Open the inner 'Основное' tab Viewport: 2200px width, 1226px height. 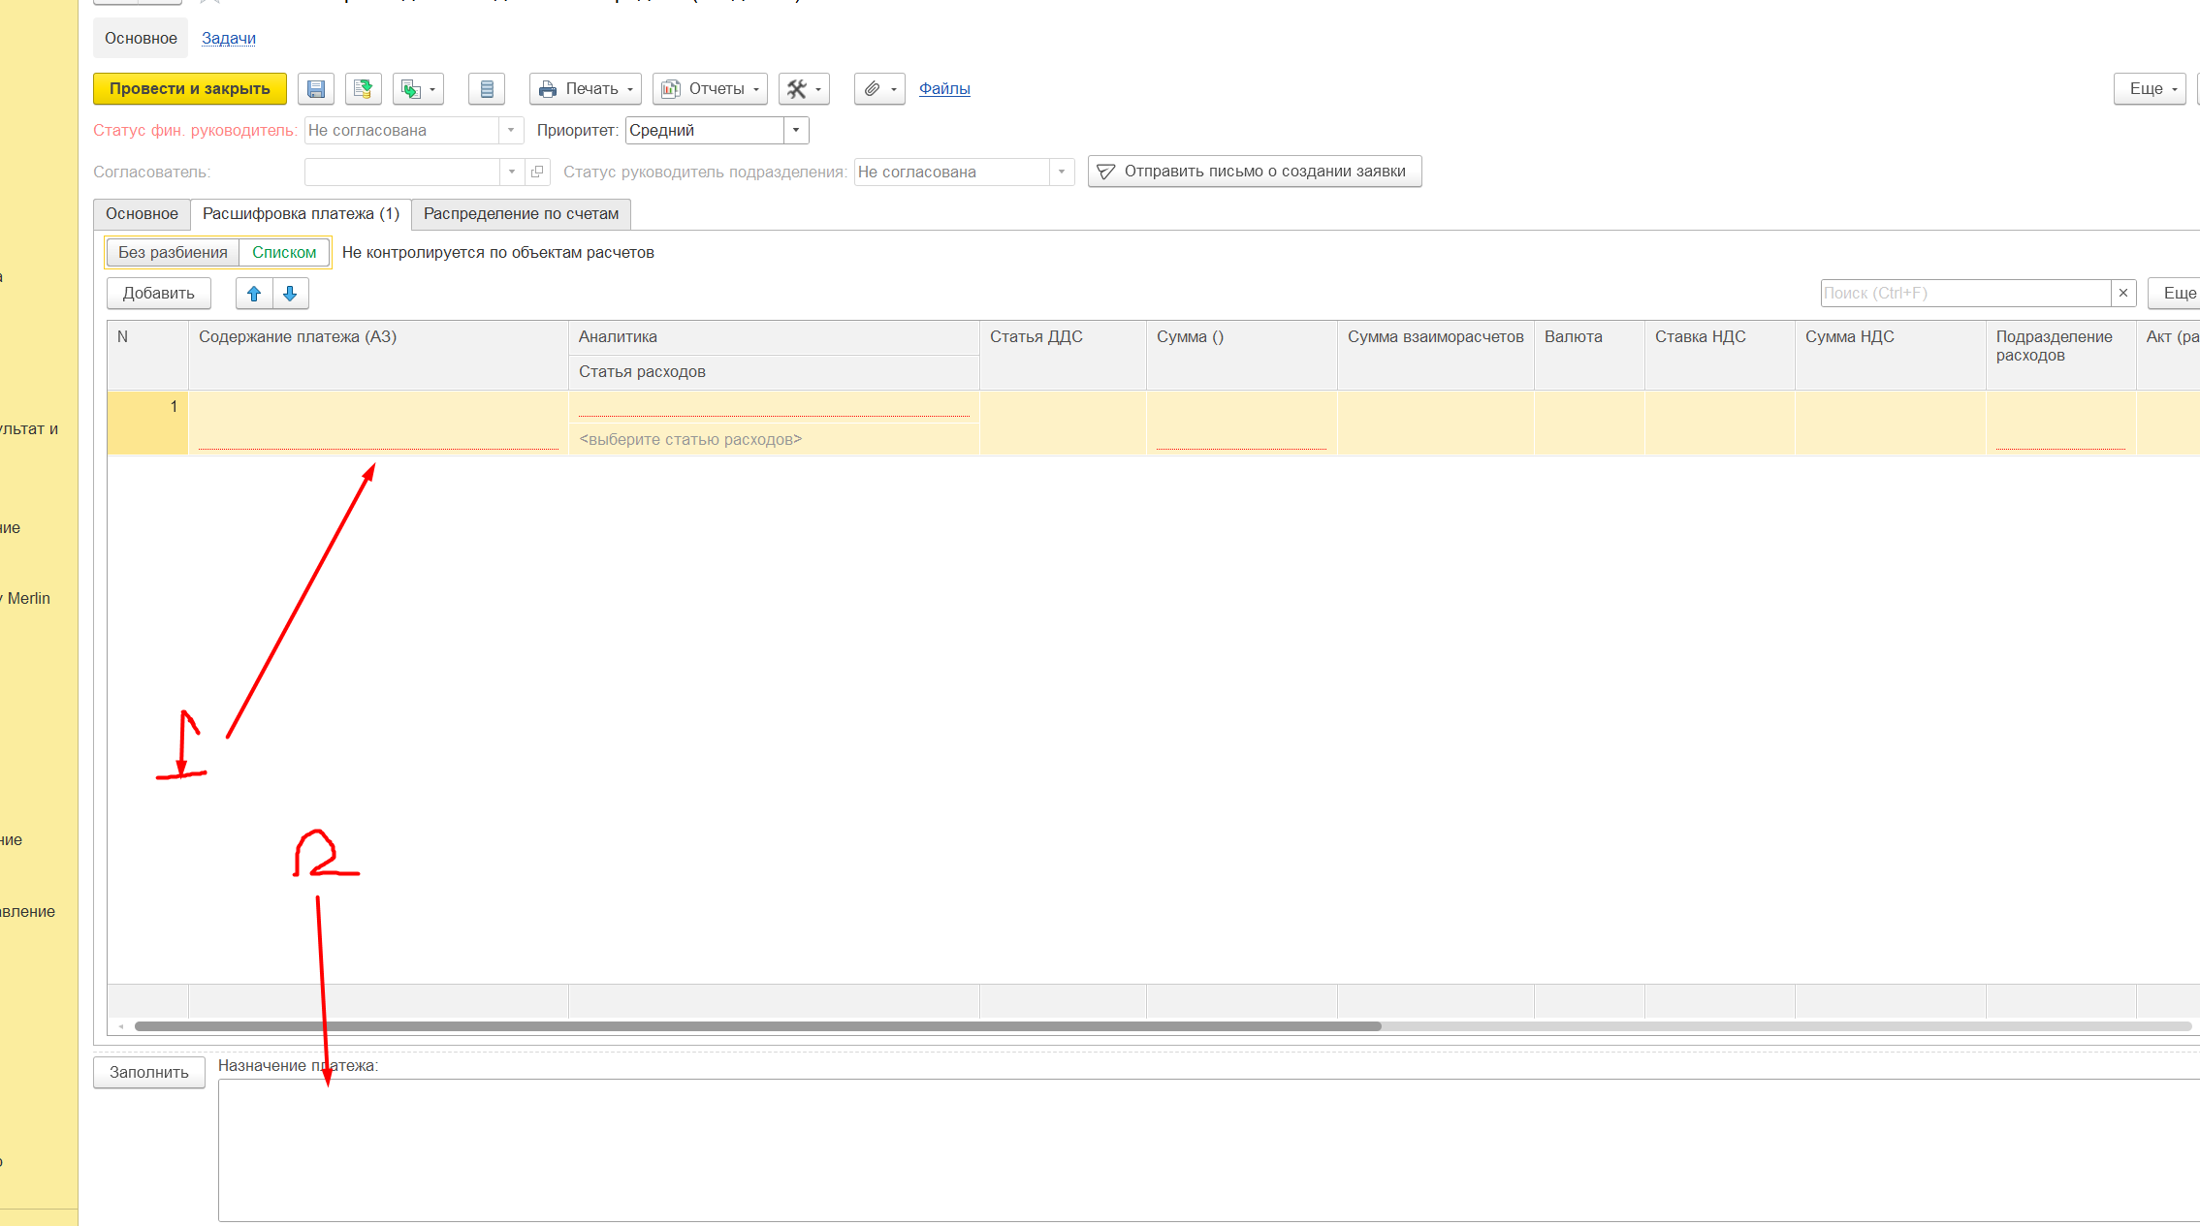(x=142, y=214)
